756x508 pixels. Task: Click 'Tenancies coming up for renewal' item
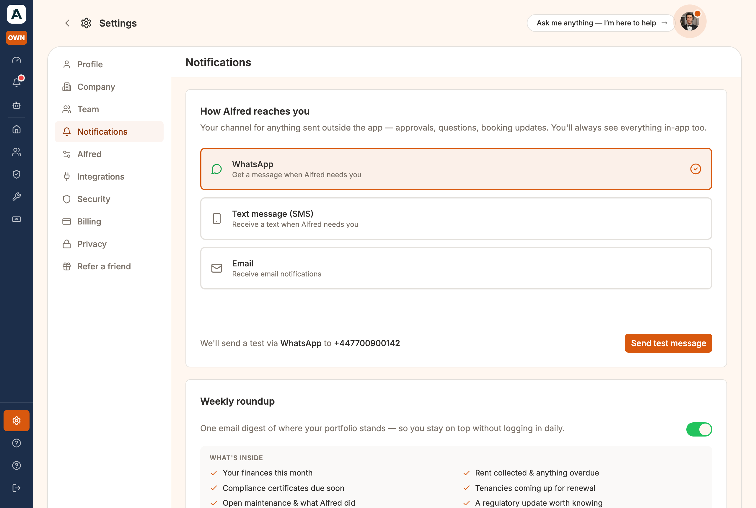[535, 488]
